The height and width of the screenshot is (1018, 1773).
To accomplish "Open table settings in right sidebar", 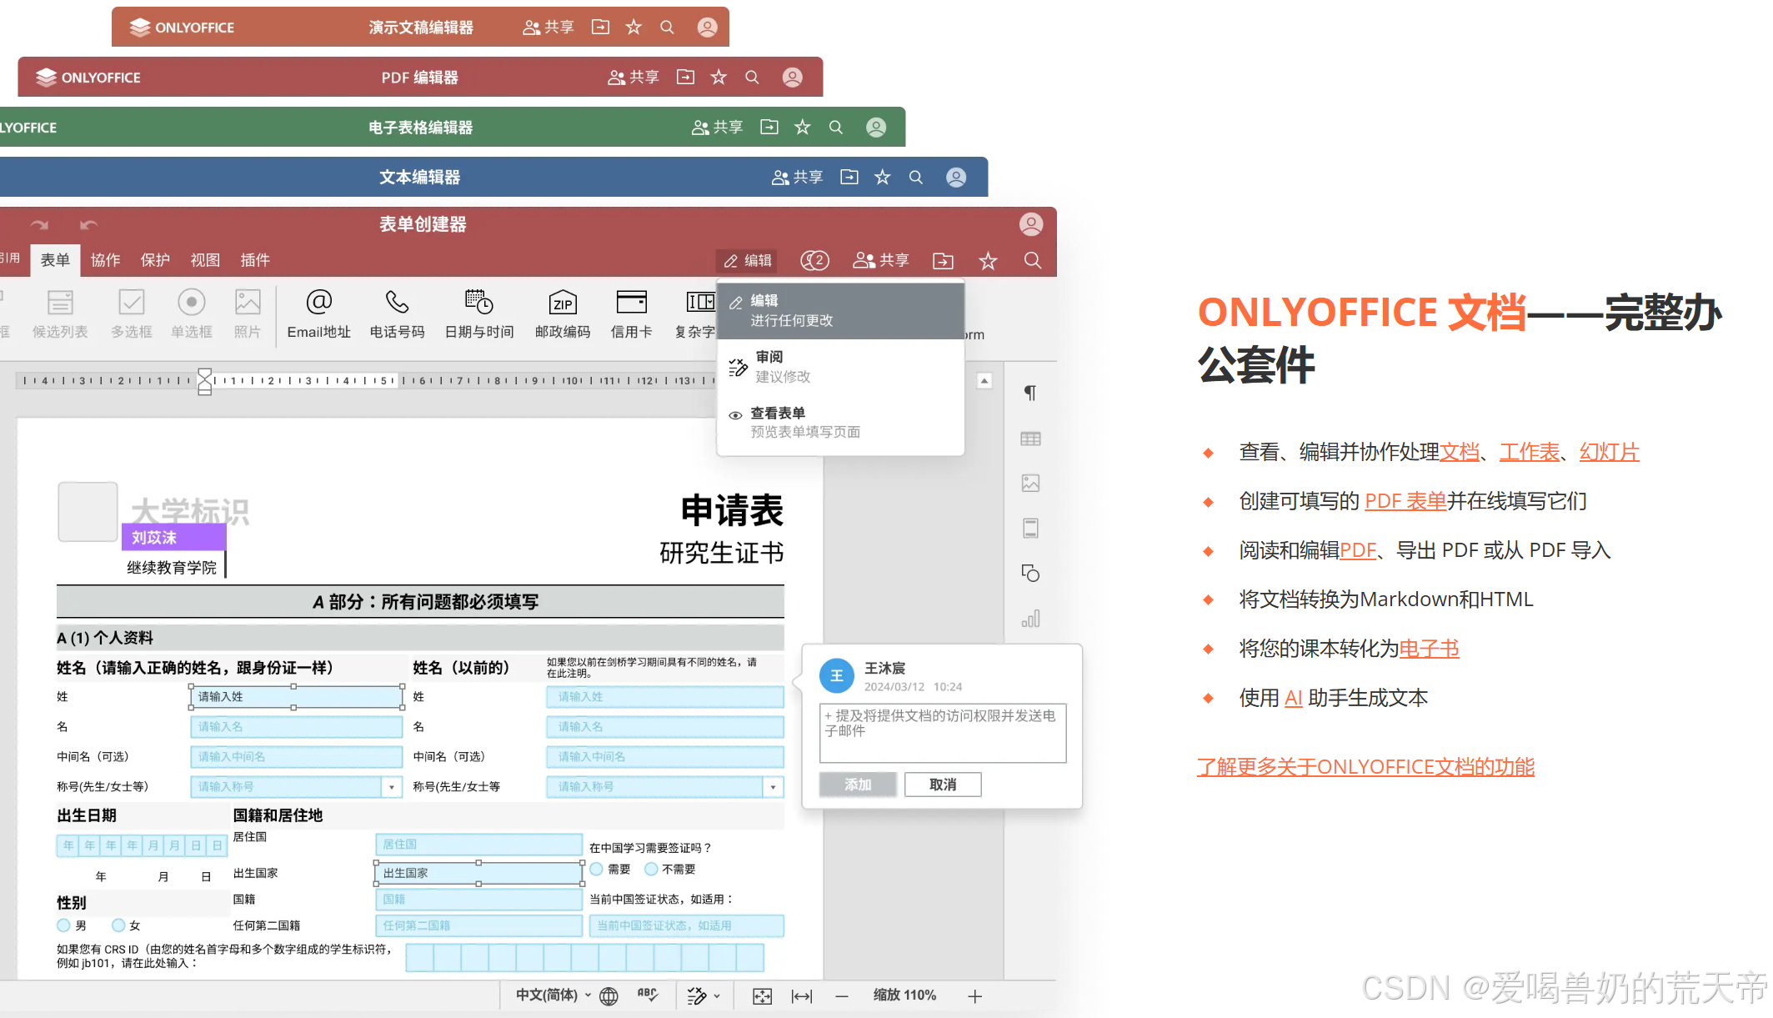I will [x=1030, y=439].
